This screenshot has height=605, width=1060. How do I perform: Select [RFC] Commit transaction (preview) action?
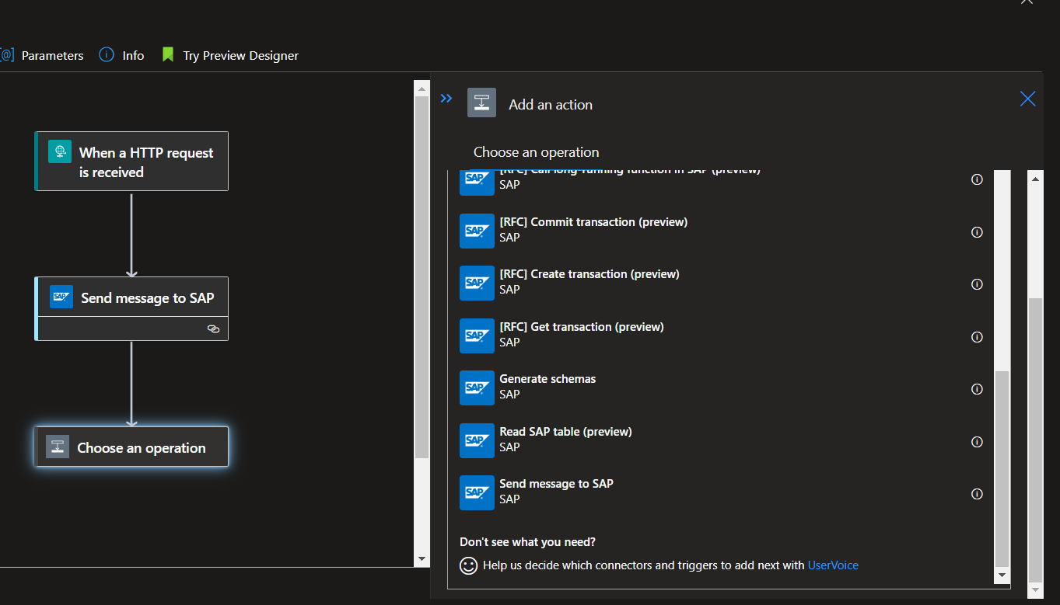(x=721, y=231)
